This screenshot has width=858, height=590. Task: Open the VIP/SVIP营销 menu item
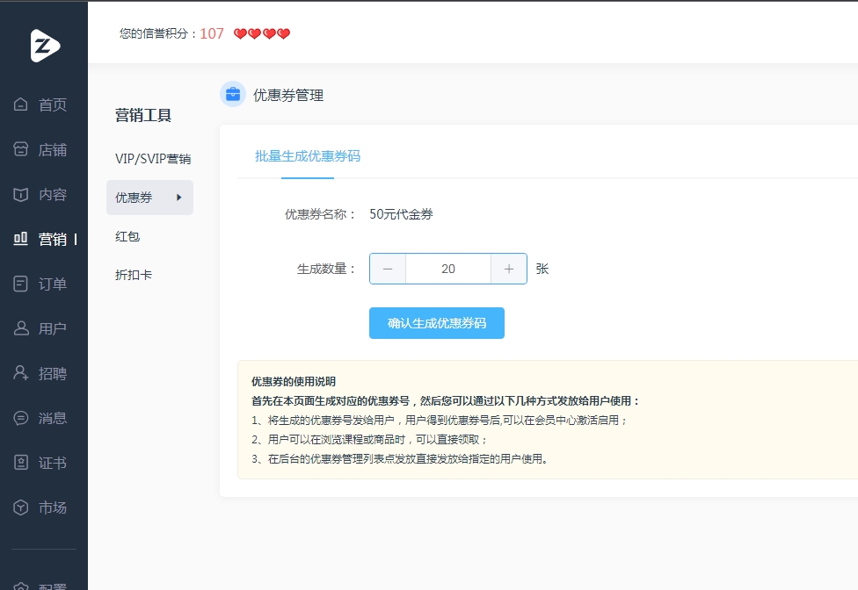pyautogui.click(x=153, y=158)
